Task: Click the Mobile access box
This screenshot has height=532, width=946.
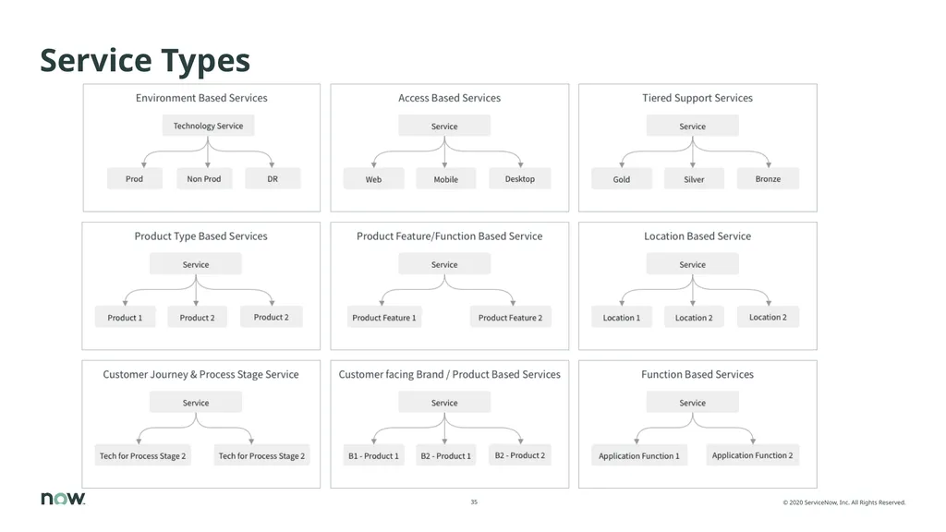Action: coord(446,179)
